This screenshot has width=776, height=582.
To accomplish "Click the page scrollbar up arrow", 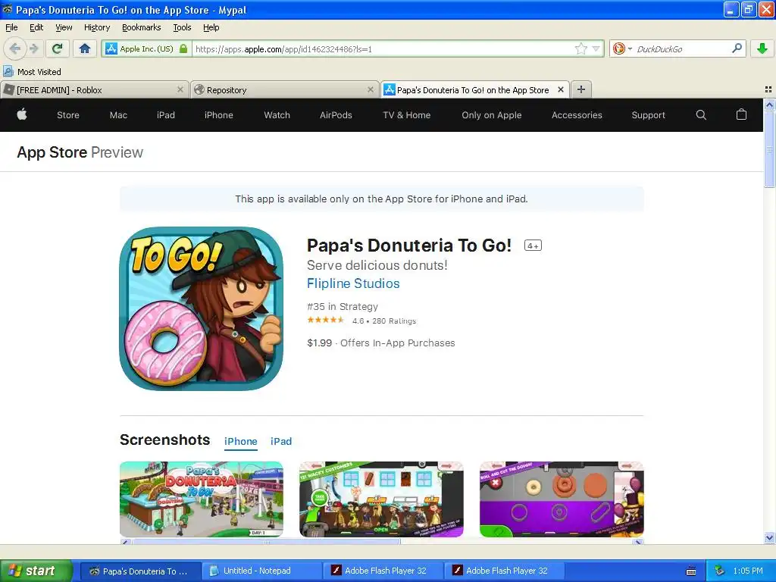I will click(x=769, y=105).
